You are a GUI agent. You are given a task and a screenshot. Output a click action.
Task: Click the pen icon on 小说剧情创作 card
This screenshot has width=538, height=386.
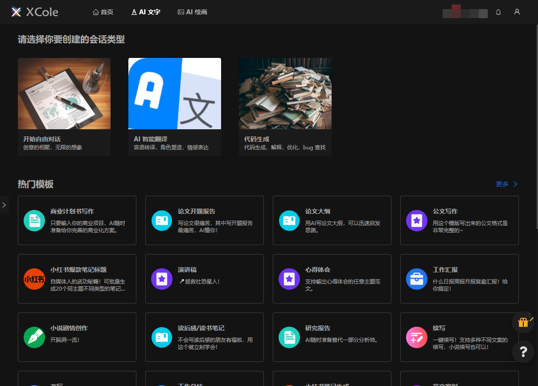34,337
